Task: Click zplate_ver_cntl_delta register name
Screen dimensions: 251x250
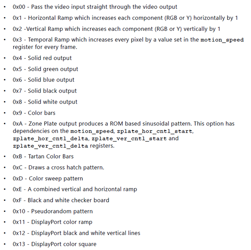Action: (x=50, y=146)
